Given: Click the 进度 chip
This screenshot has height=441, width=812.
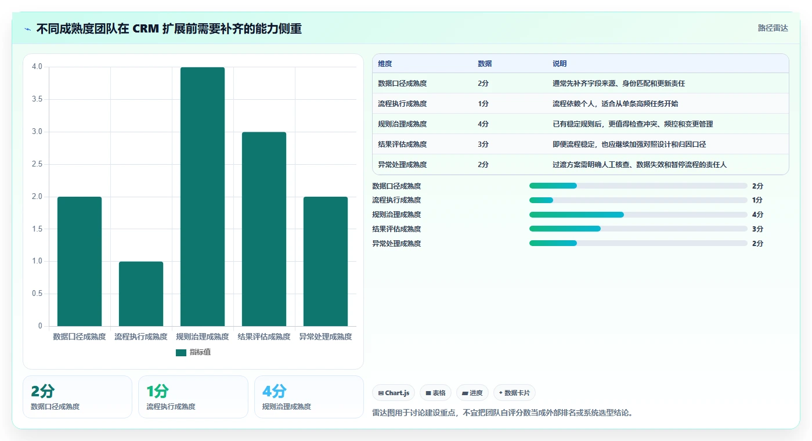Looking at the screenshot, I should (x=472, y=393).
